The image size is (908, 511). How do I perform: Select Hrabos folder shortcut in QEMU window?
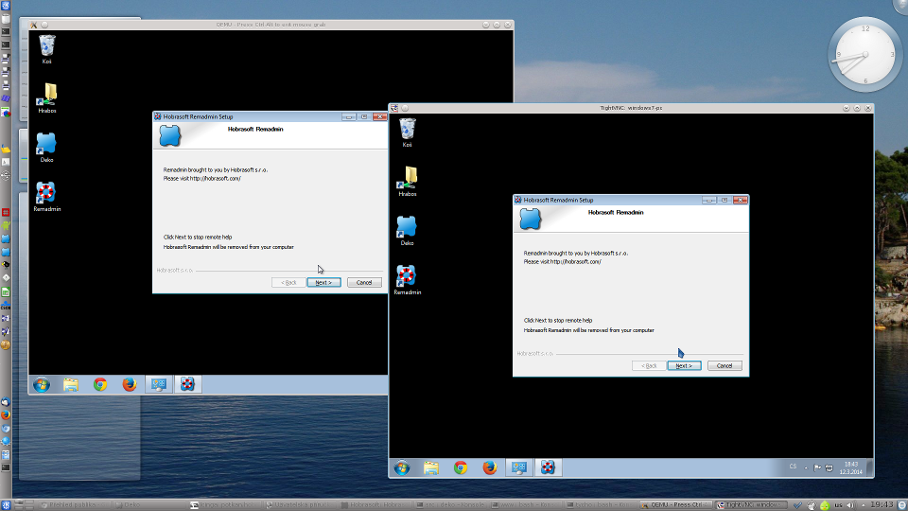pyautogui.click(x=47, y=97)
